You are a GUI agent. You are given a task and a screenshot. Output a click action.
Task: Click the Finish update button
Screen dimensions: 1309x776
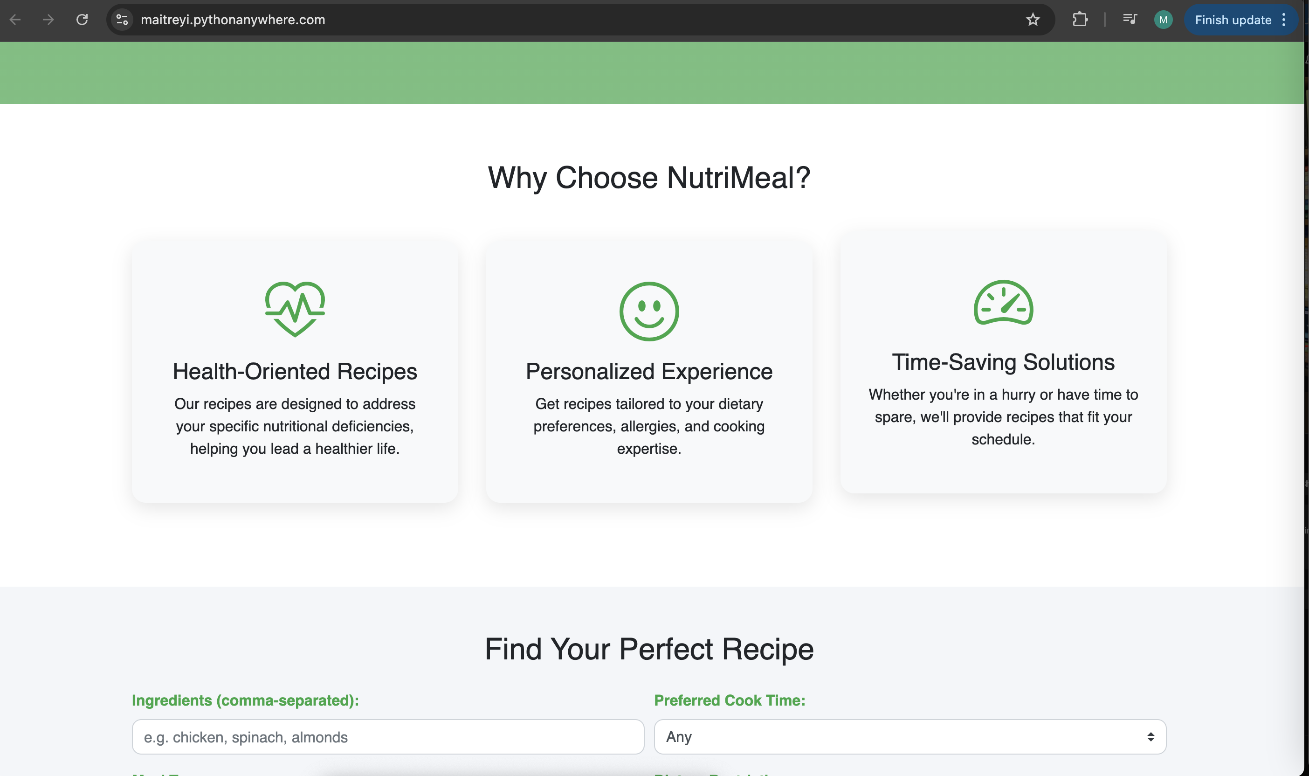tap(1232, 20)
